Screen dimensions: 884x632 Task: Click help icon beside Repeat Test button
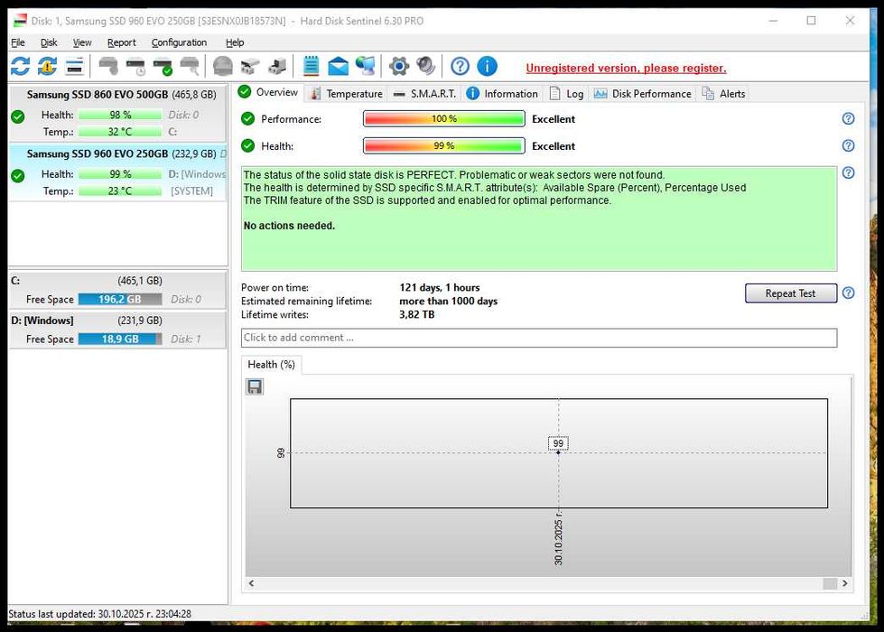click(x=848, y=293)
